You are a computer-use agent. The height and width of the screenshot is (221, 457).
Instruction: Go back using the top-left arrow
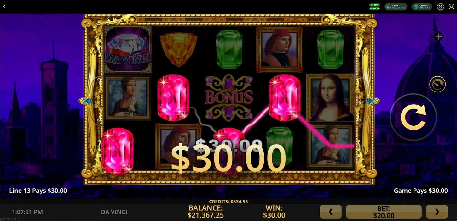click(x=4, y=6)
